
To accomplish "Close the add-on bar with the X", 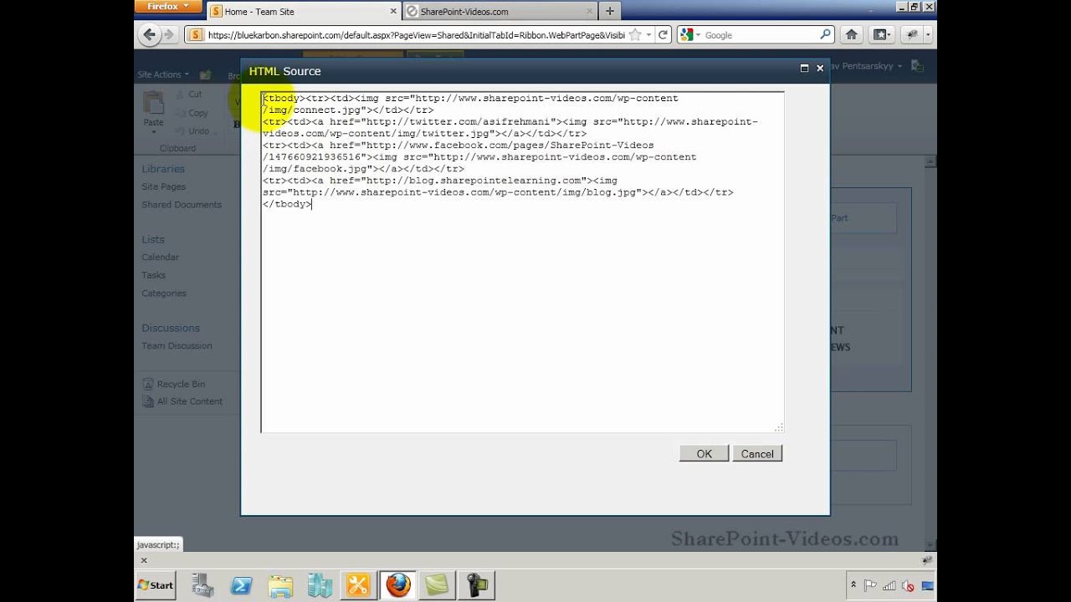I will click(143, 560).
